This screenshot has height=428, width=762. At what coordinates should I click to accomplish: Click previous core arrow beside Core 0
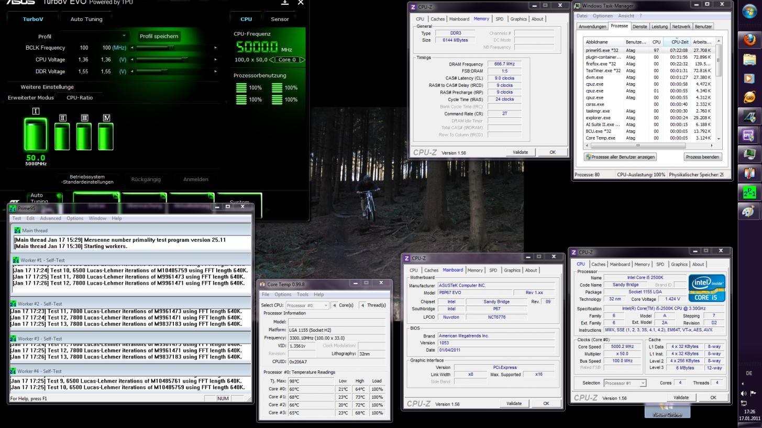click(x=272, y=60)
